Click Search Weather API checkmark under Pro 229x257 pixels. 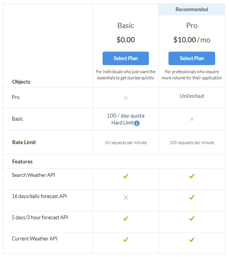[x=192, y=176]
